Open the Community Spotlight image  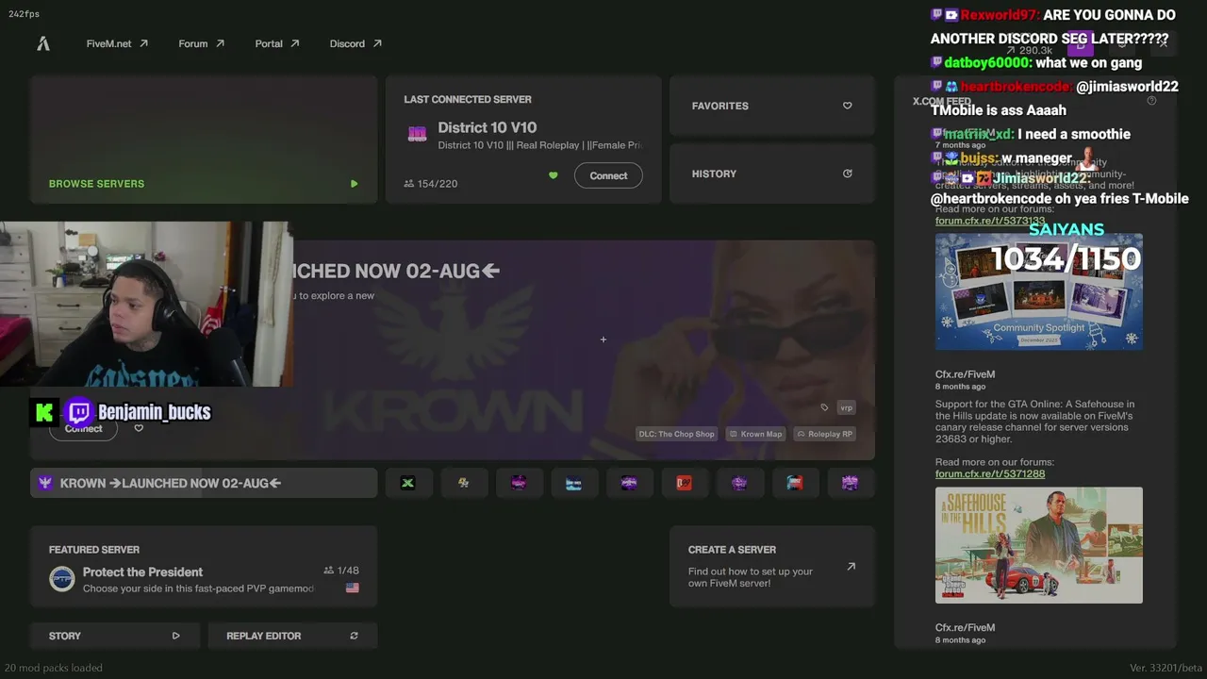(x=1039, y=291)
